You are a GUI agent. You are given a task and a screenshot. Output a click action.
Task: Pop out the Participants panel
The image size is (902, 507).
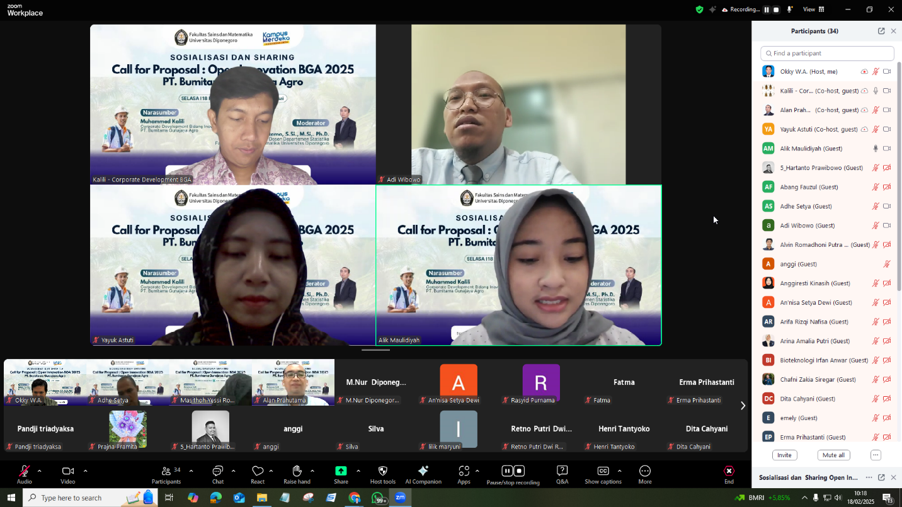click(x=881, y=31)
